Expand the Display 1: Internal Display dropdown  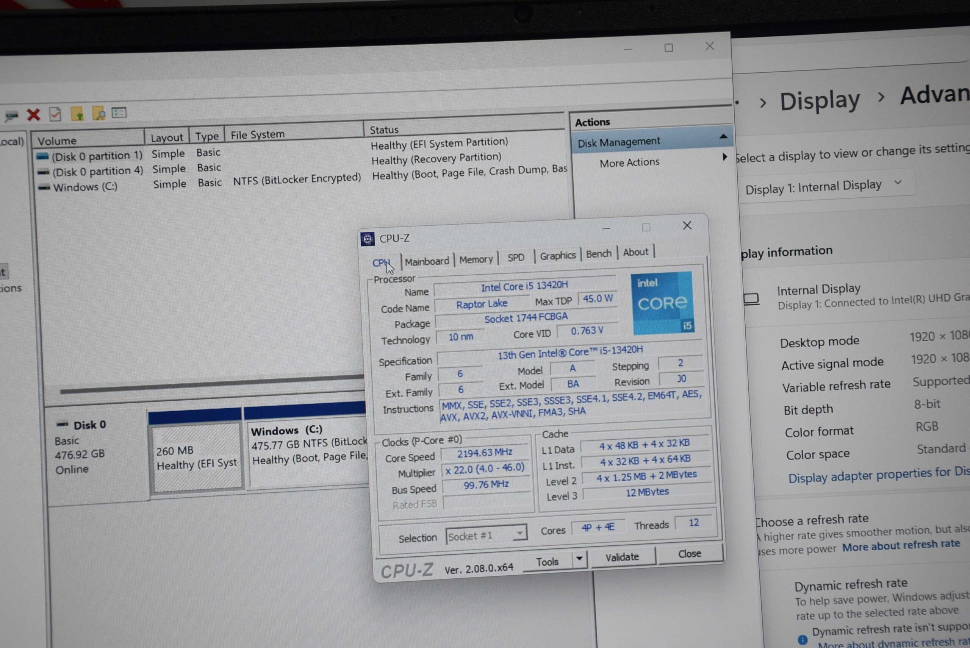pos(898,182)
